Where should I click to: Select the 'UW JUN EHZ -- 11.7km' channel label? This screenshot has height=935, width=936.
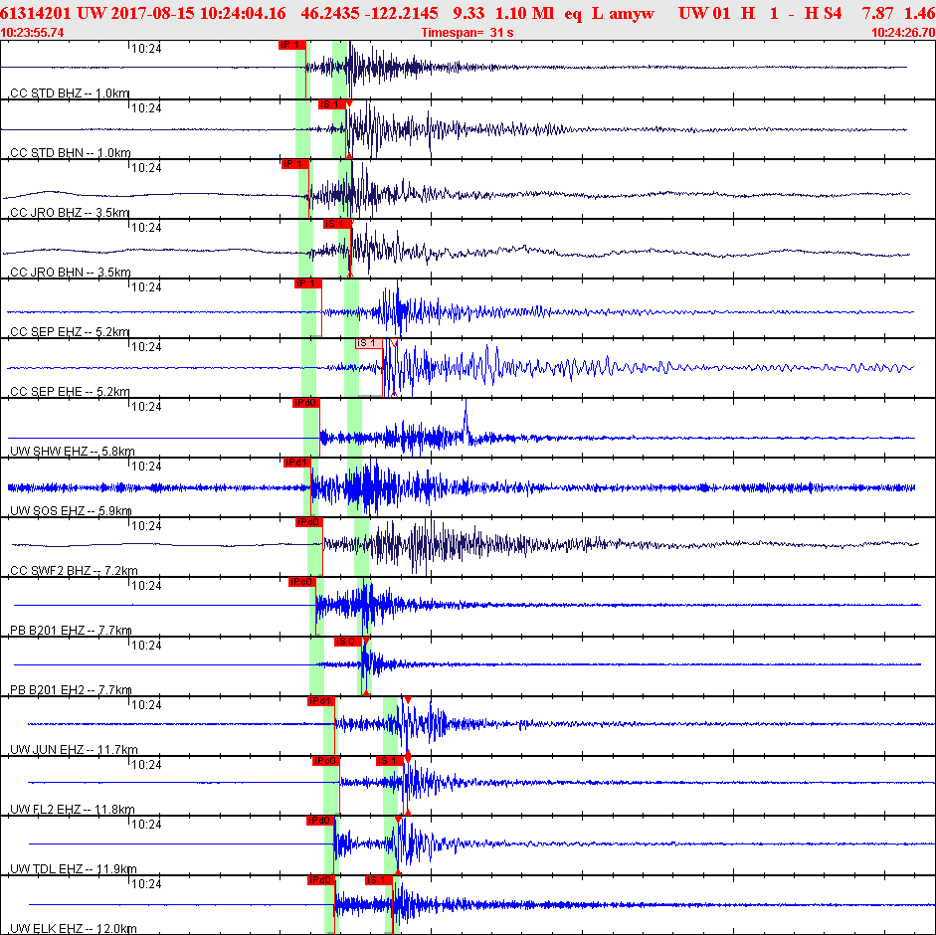pyautogui.click(x=74, y=750)
